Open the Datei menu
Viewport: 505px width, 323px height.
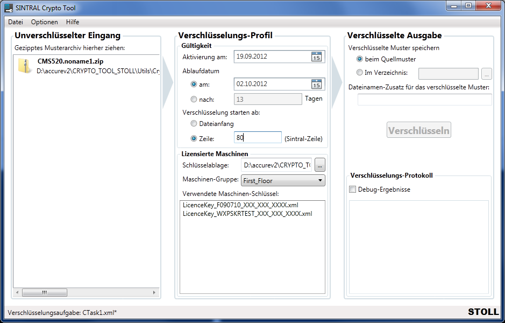click(x=16, y=22)
